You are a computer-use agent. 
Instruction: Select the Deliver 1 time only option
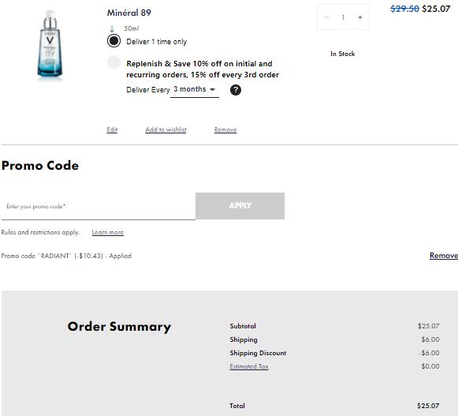114,41
